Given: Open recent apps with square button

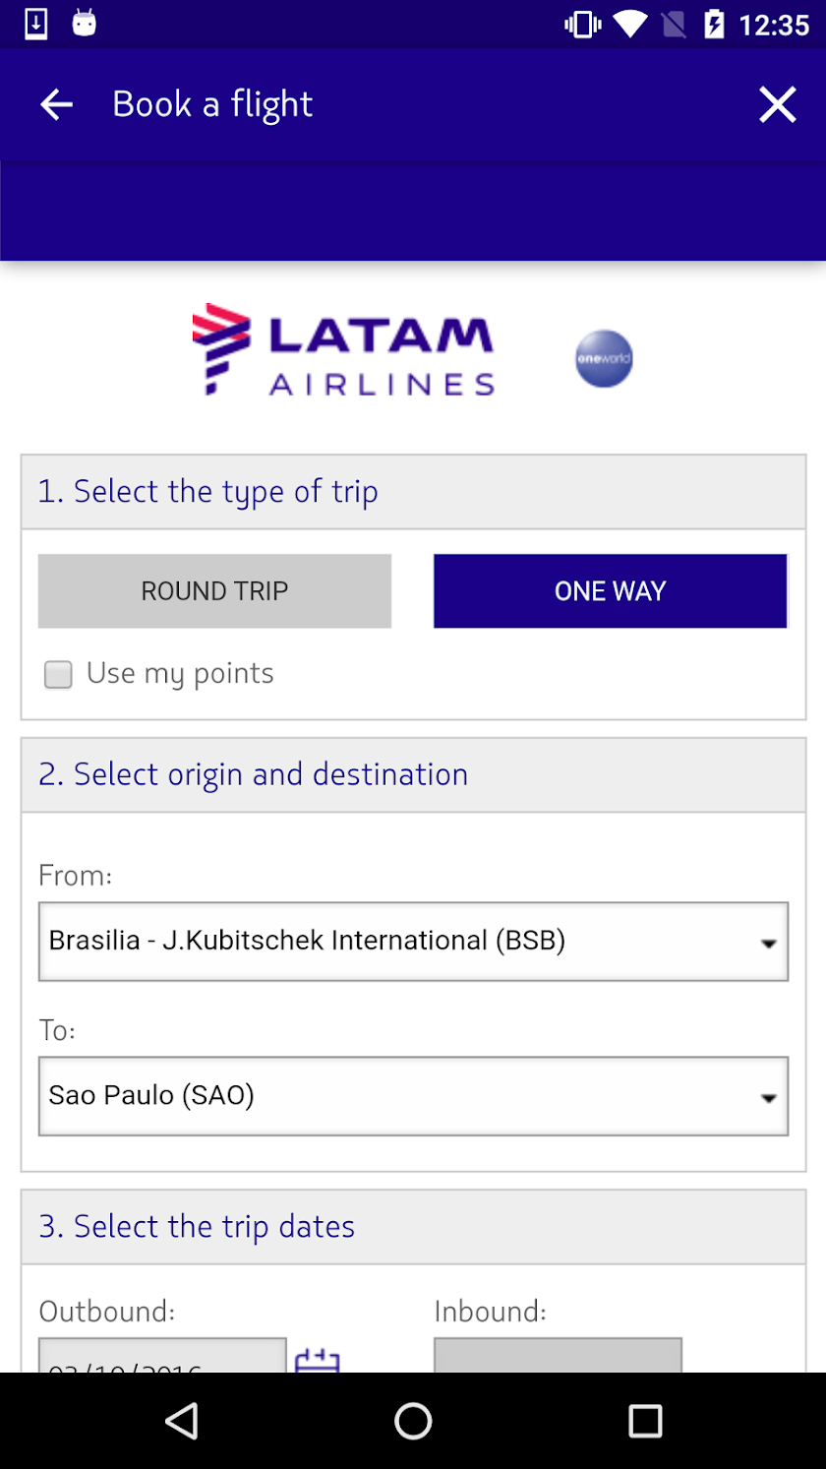Looking at the screenshot, I should (645, 1421).
